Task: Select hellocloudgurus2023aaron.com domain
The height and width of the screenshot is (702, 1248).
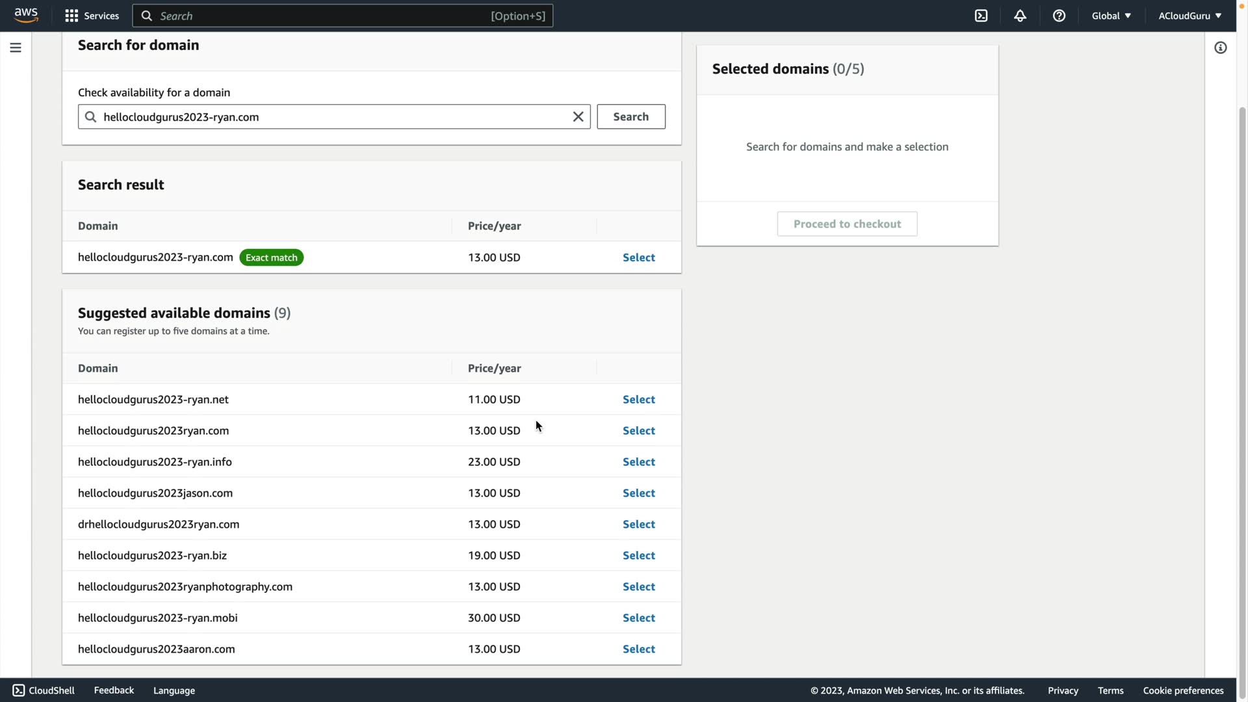Action: 638,649
